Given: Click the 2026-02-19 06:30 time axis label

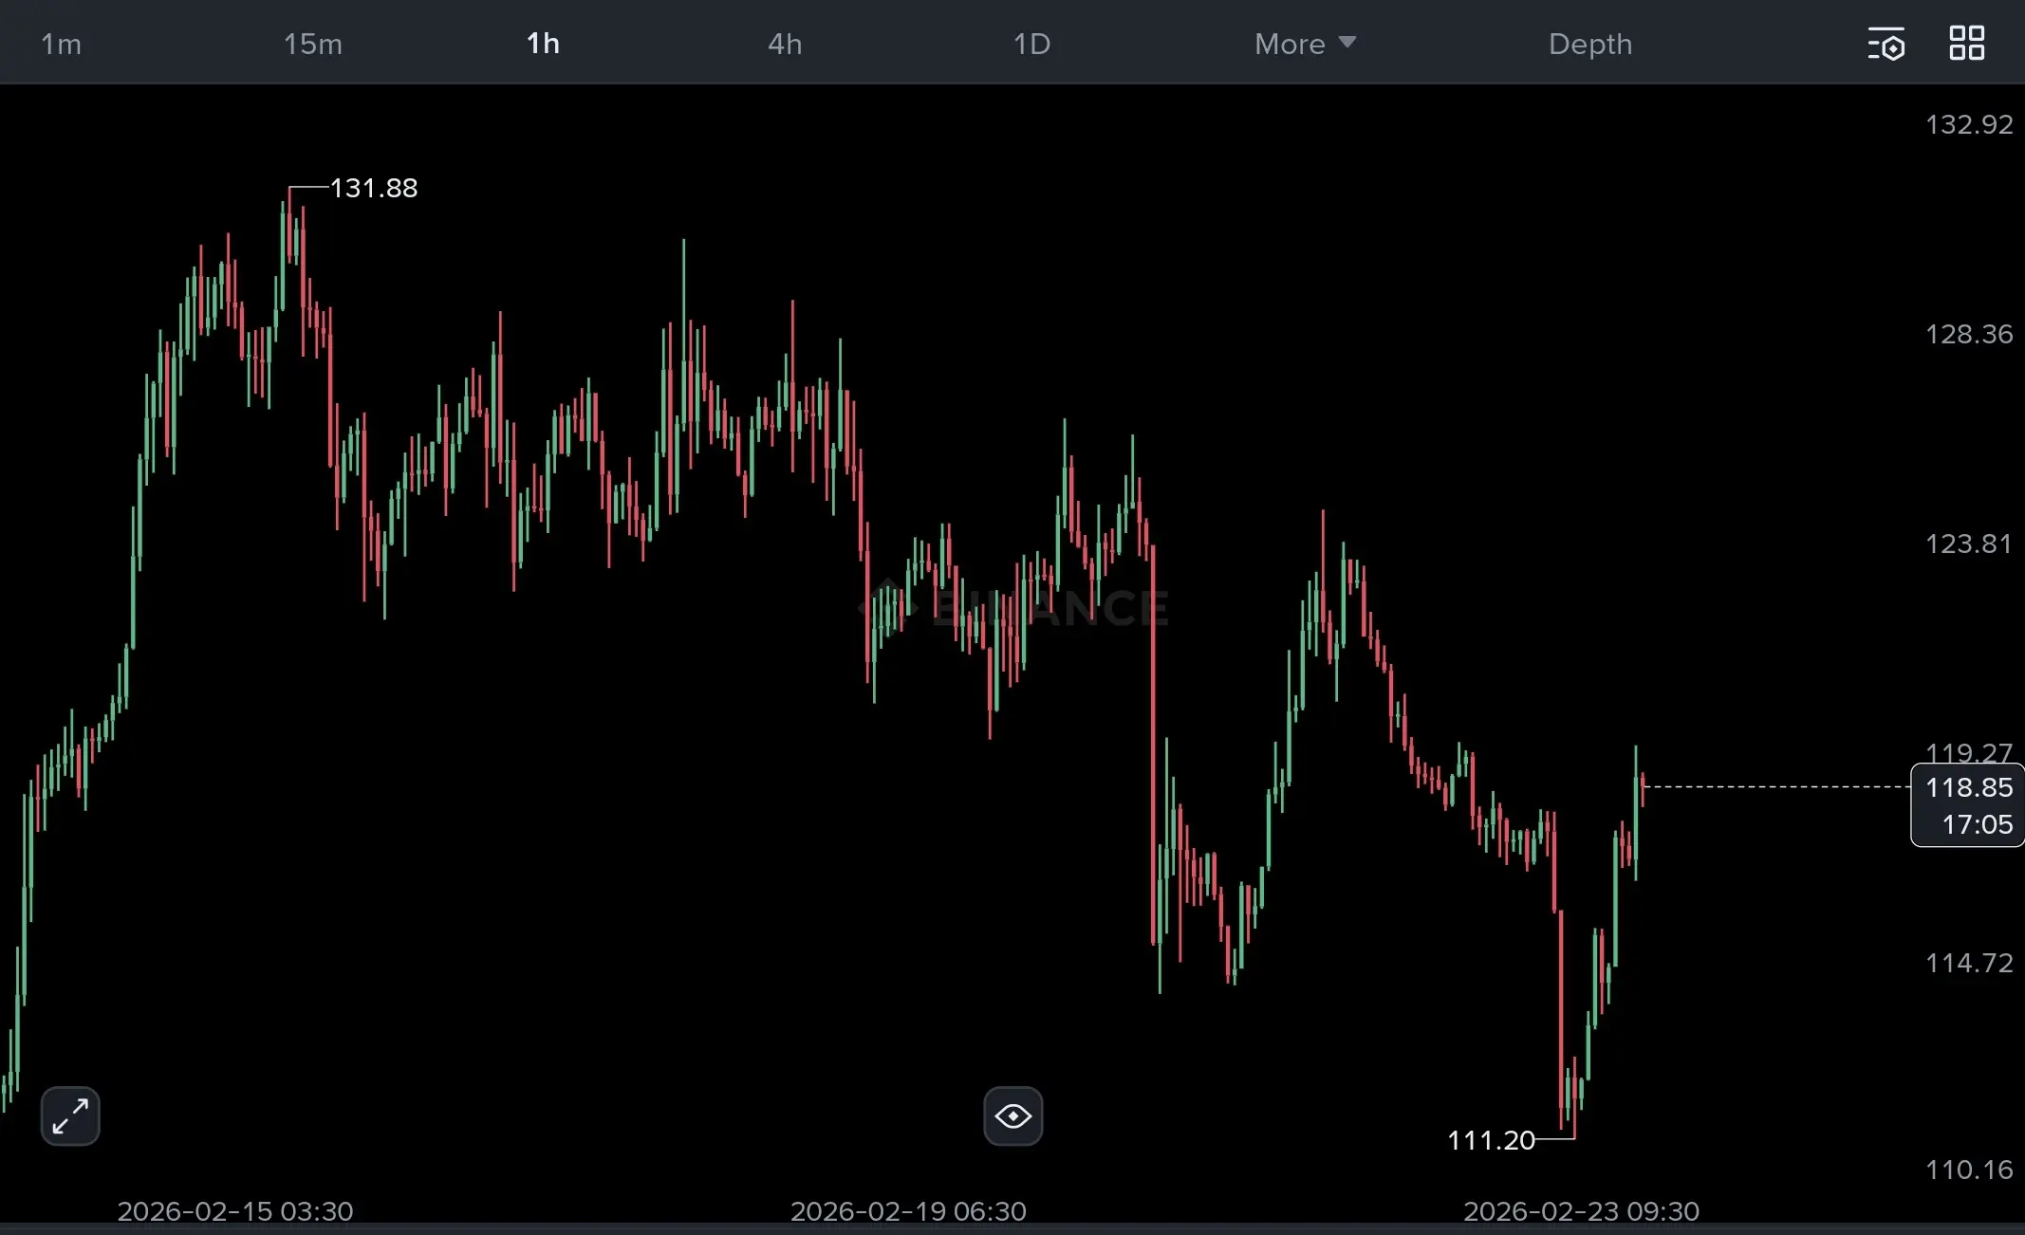Looking at the screenshot, I should click(x=908, y=1211).
